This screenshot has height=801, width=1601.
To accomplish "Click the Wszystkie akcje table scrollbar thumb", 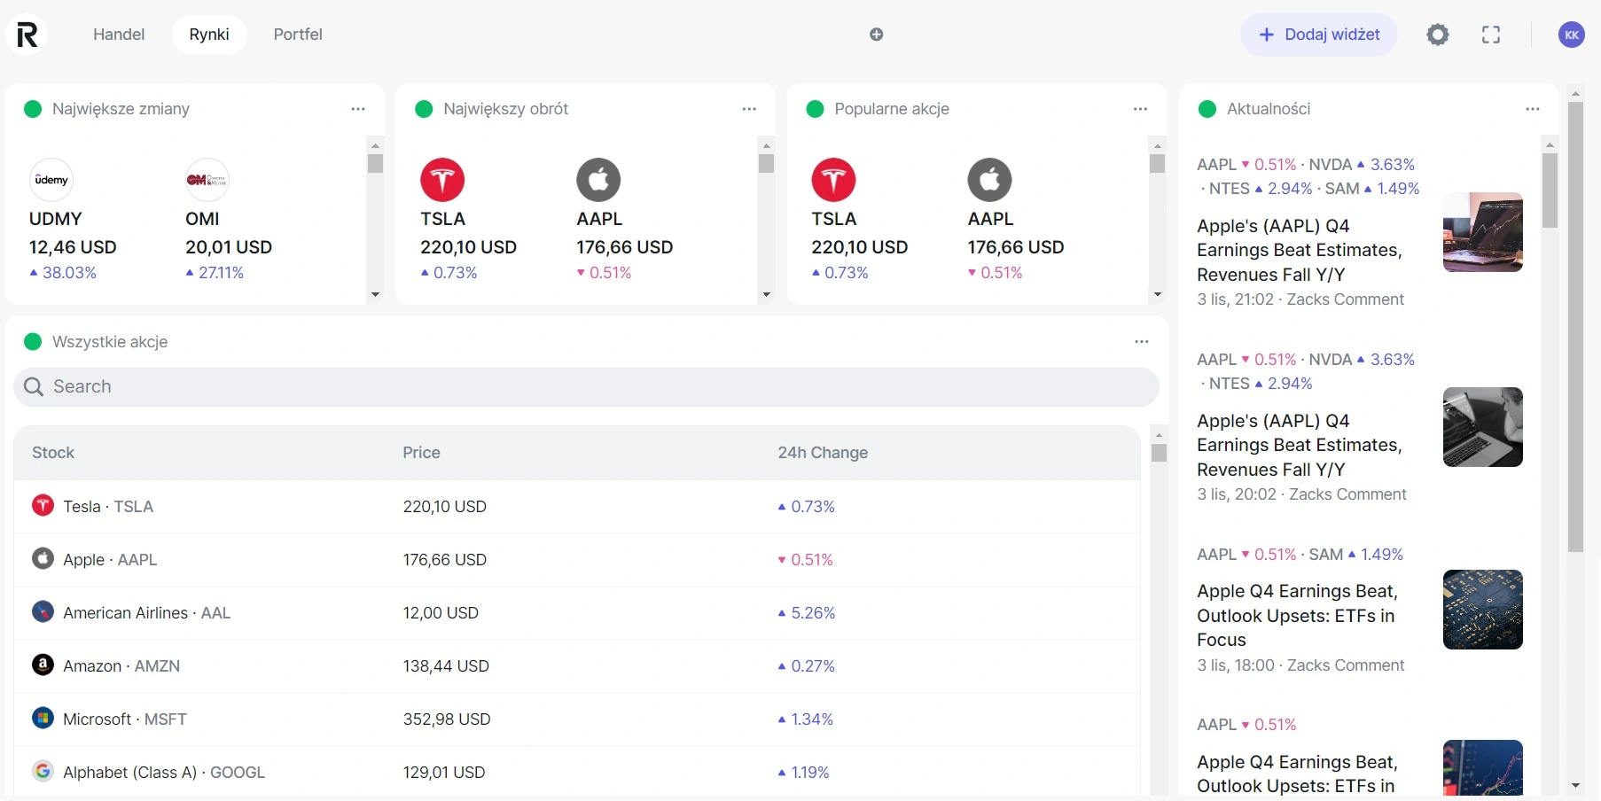I will pos(1159,453).
